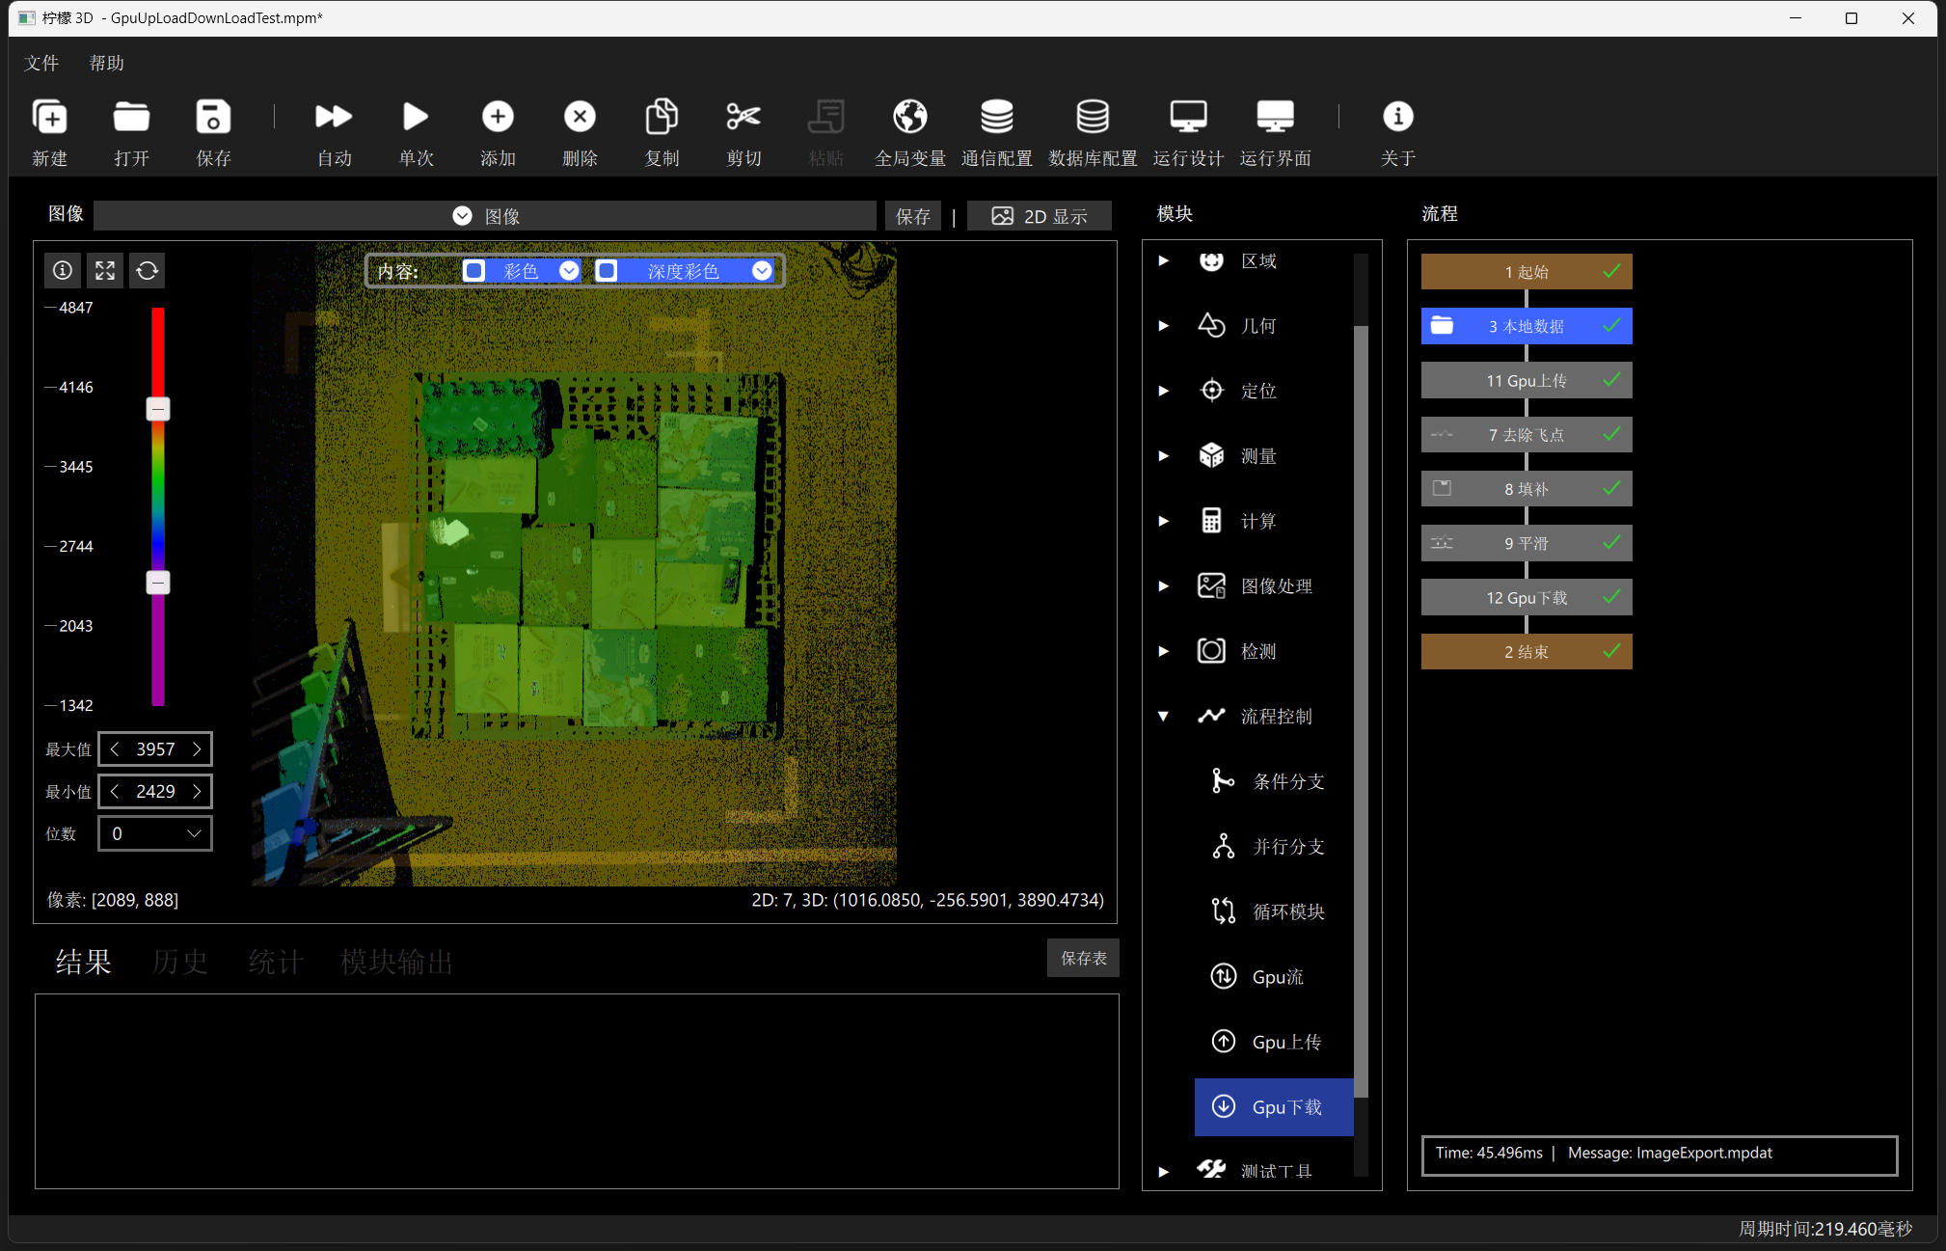Viewport: 1946px width, 1251px height.
Task: Select flow step 11 Gpu上传
Action: tap(1527, 380)
